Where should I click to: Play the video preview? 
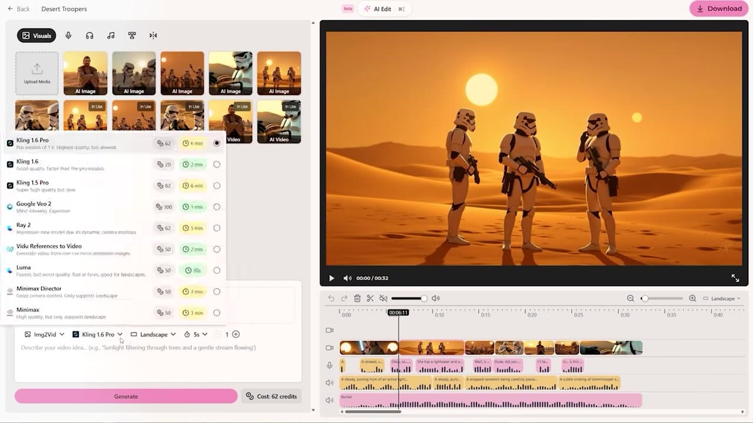tap(331, 278)
